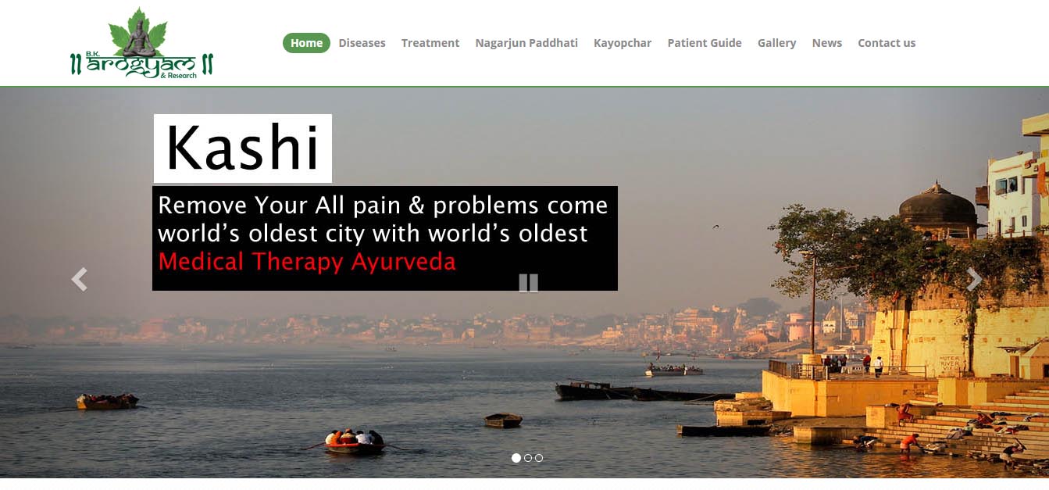Open the Home menu item
This screenshot has height=490, width=1049.
tap(306, 43)
